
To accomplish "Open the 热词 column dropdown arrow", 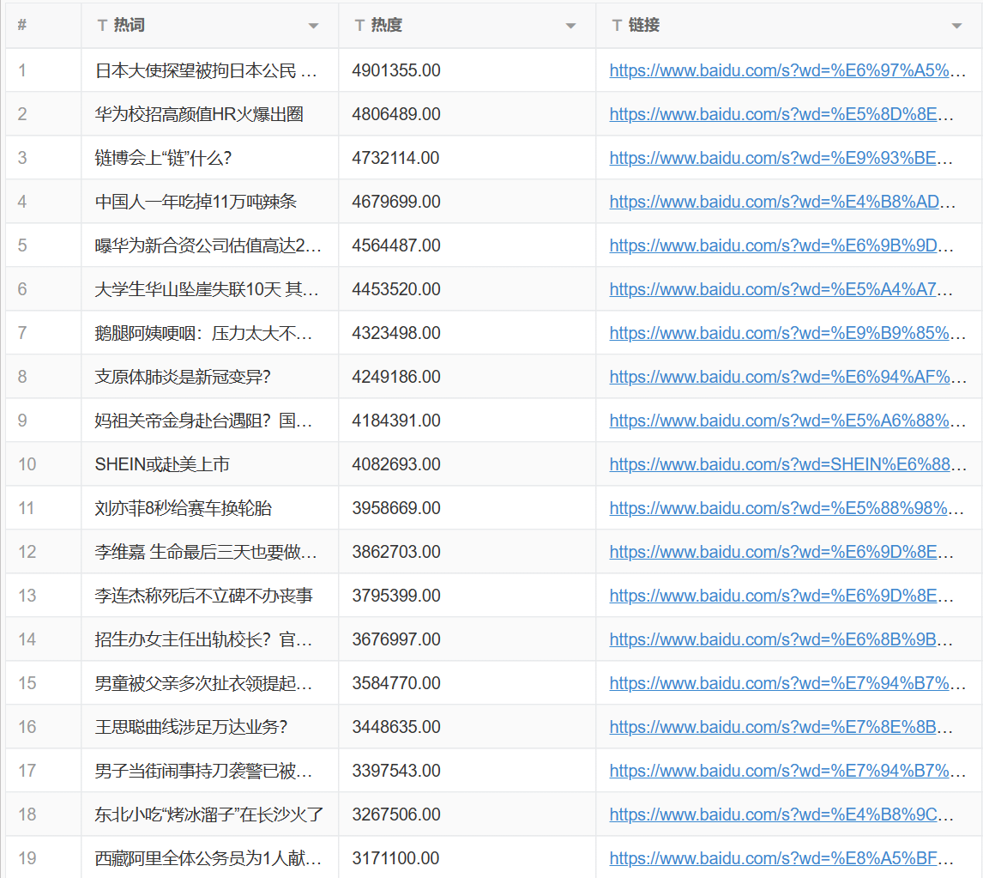I will pos(313,27).
